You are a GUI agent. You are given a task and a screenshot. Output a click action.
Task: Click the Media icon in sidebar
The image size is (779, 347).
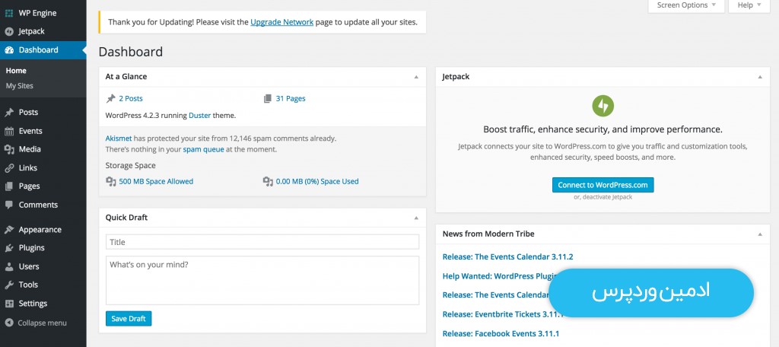9,149
